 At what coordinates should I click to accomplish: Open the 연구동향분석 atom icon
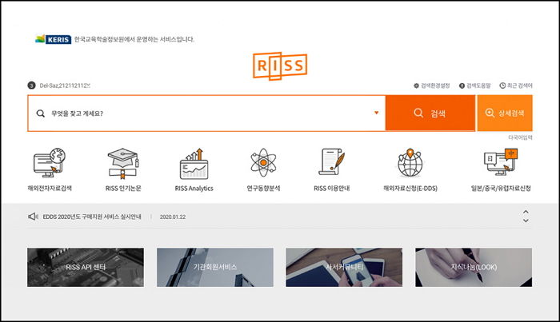click(x=263, y=163)
